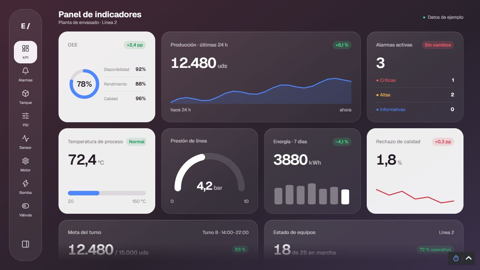
Task: Click the +0,3 pp badge on Rechazo card
Action: [443, 142]
